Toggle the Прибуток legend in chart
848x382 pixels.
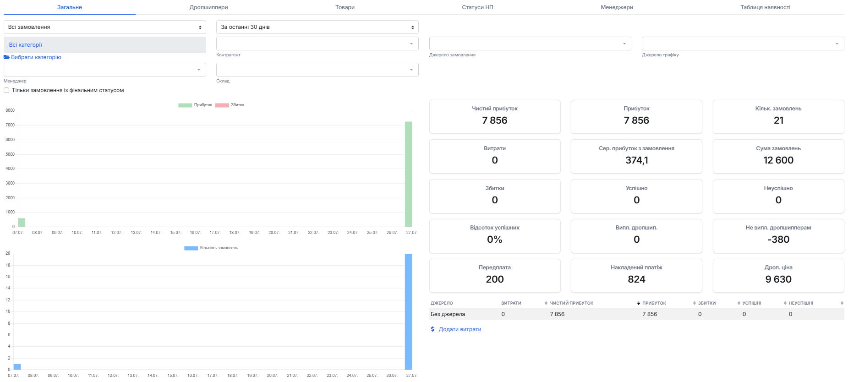[x=195, y=105]
